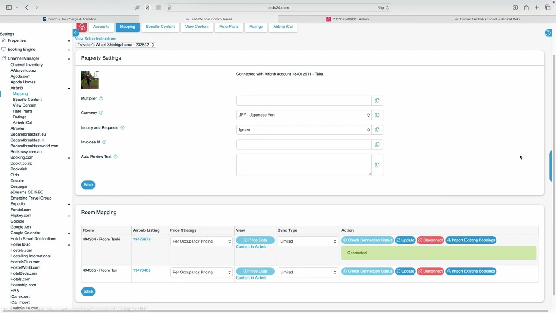Switch to the Rate Plans tab
This screenshot has width=556, height=313.
point(229,27)
